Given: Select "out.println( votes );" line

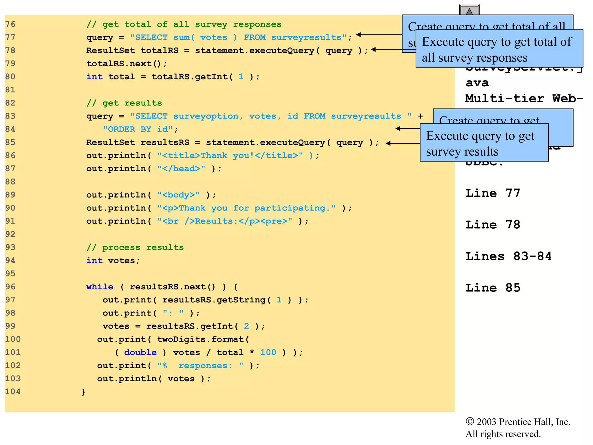Looking at the screenshot, I should pos(154,379).
